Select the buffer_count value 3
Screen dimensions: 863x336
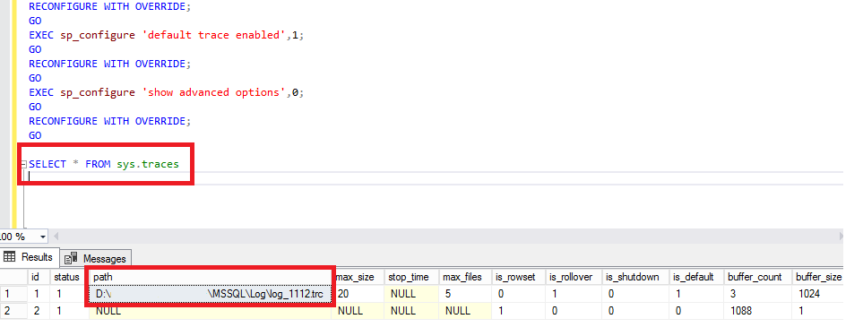point(757,294)
